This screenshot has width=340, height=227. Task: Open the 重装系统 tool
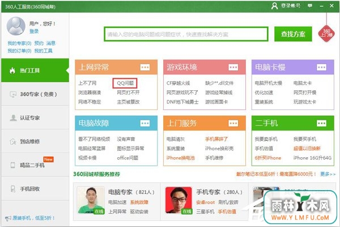click(x=264, y=102)
